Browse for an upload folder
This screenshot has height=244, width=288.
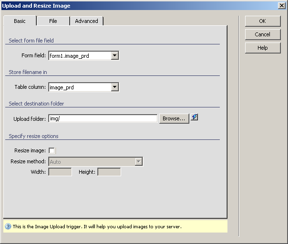174,118
